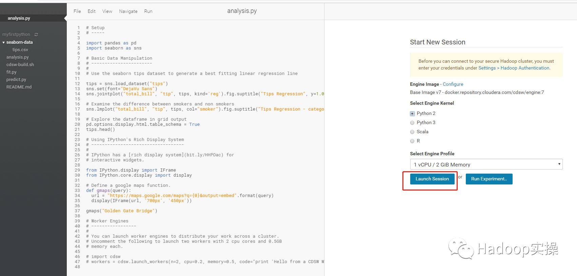Click the Run Experiment button
The image size is (577, 276).
(x=489, y=179)
